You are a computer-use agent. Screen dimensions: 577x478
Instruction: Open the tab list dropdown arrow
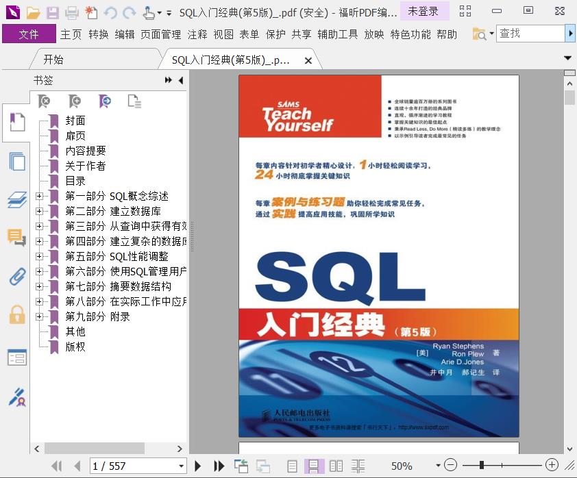click(x=568, y=58)
